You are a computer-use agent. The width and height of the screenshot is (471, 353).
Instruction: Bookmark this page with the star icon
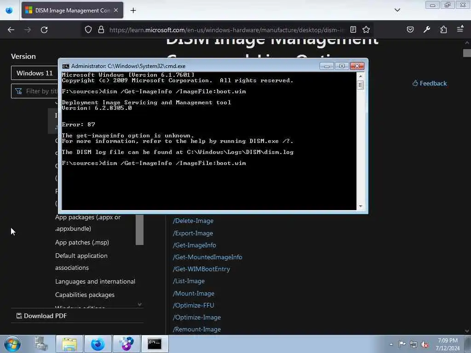(x=366, y=29)
